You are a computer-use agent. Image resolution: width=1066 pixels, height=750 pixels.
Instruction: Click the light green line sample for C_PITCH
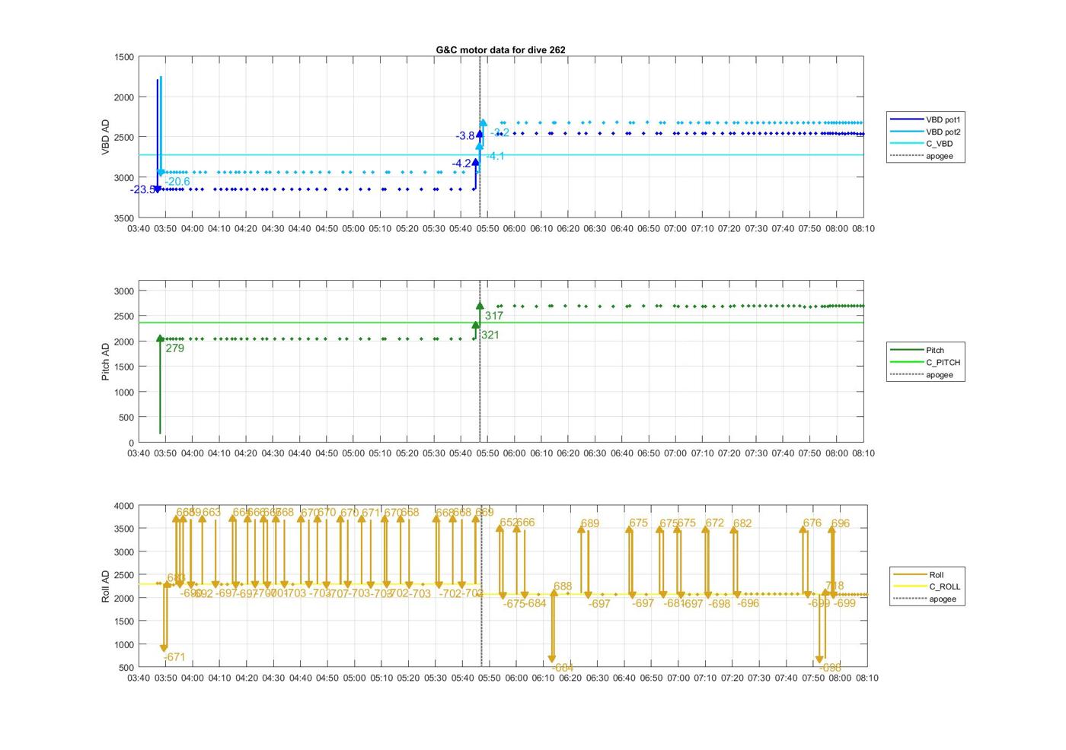(906, 362)
